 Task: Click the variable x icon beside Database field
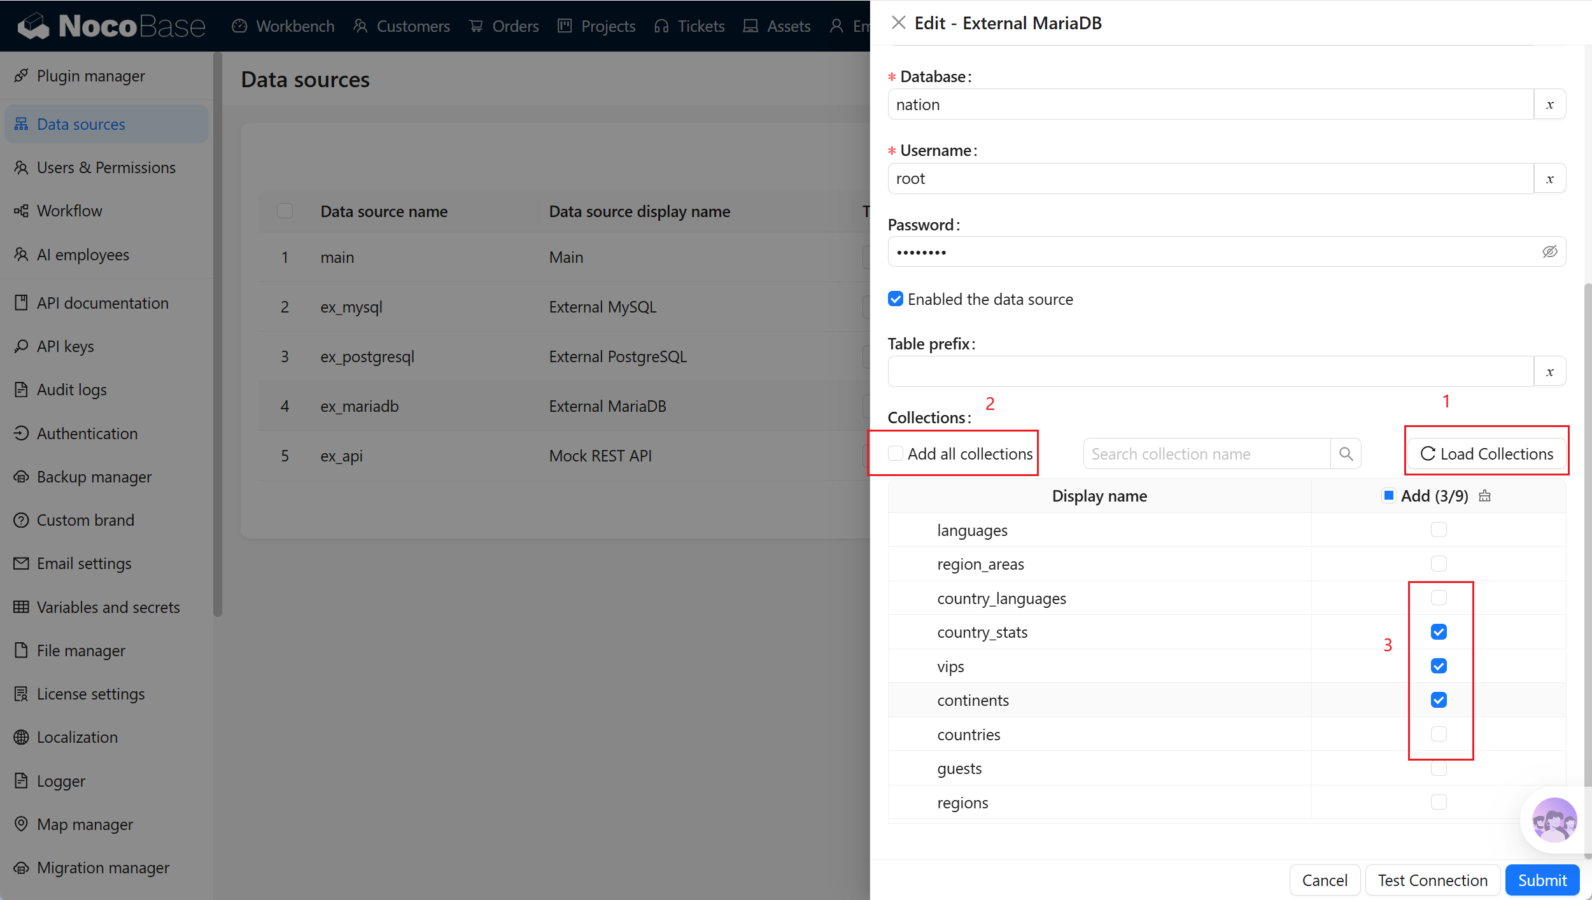[x=1550, y=104]
